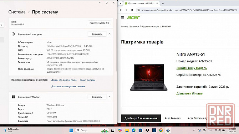239x134 pixels.
Task: Switch the input language indicator УКР
Action: pos(210,130)
